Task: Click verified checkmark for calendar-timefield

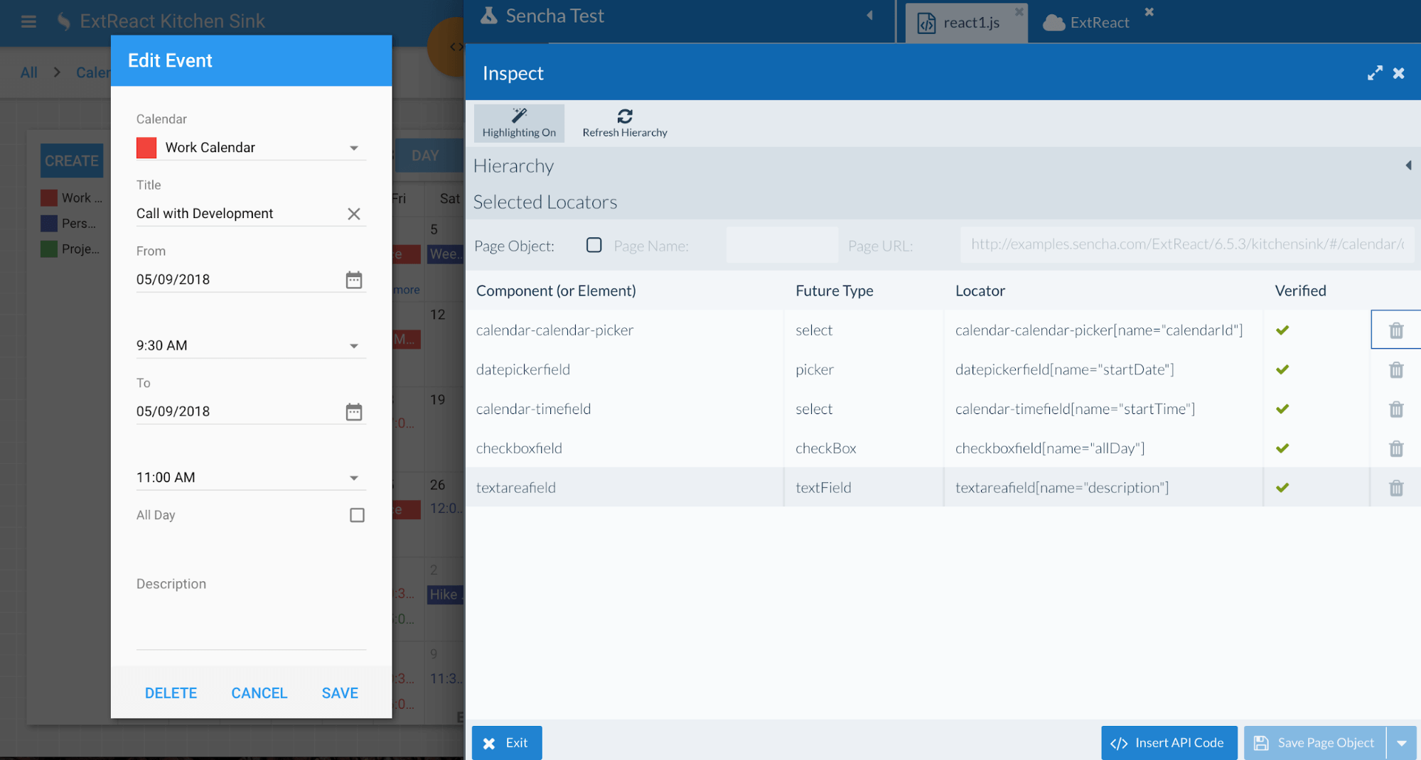Action: pos(1282,409)
